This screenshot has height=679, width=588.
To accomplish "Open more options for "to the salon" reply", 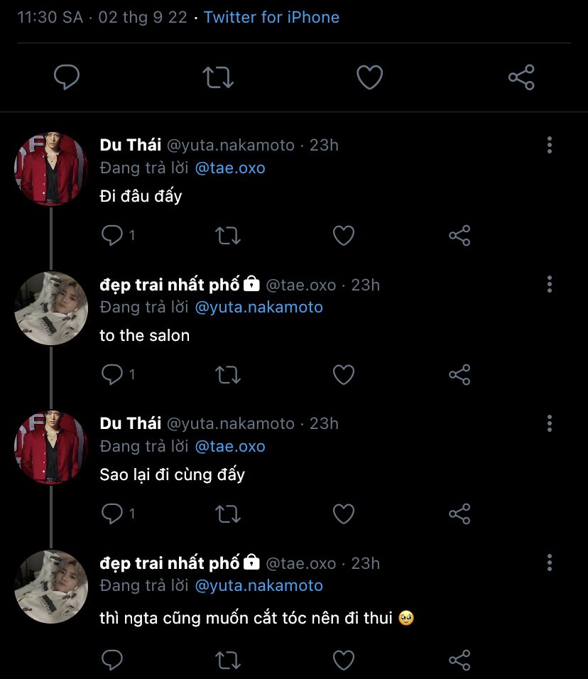I will (x=549, y=285).
